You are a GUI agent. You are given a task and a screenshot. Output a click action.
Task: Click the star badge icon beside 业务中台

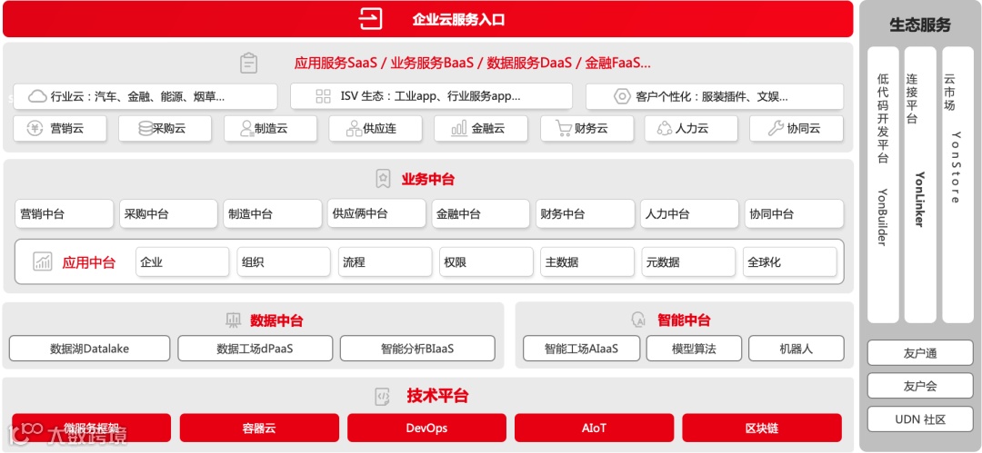tap(383, 179)
